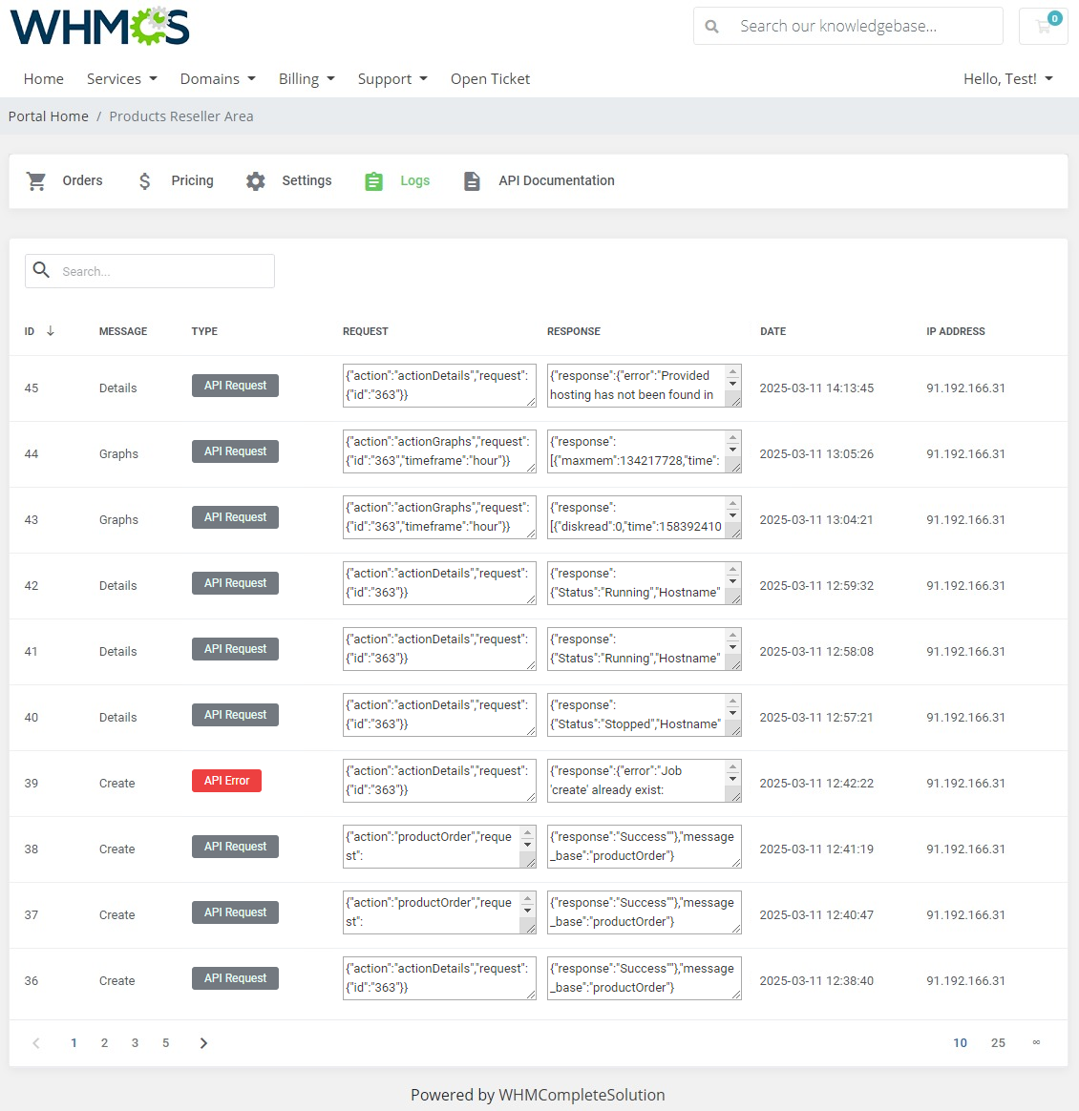Switch page size to 25 entries
Viewport: 1079px width, 1111px height.
tap(998, 1042)
